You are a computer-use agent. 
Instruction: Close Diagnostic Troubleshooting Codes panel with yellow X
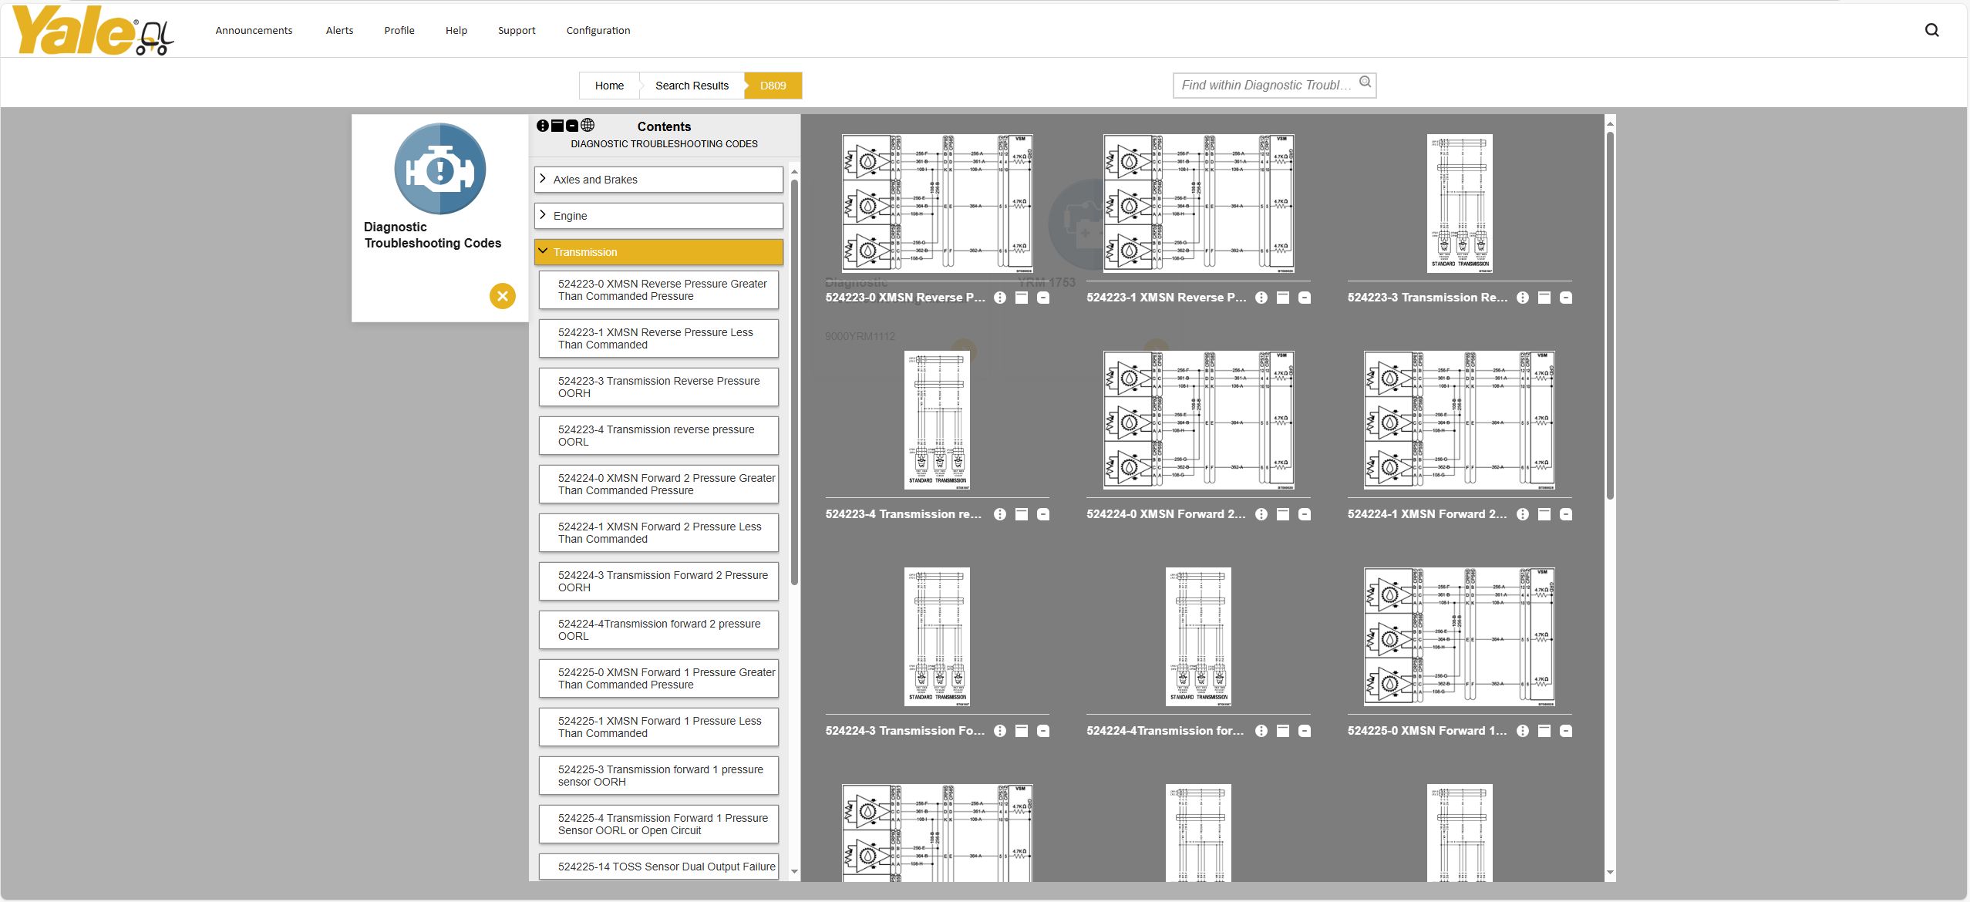coord(503,296)
